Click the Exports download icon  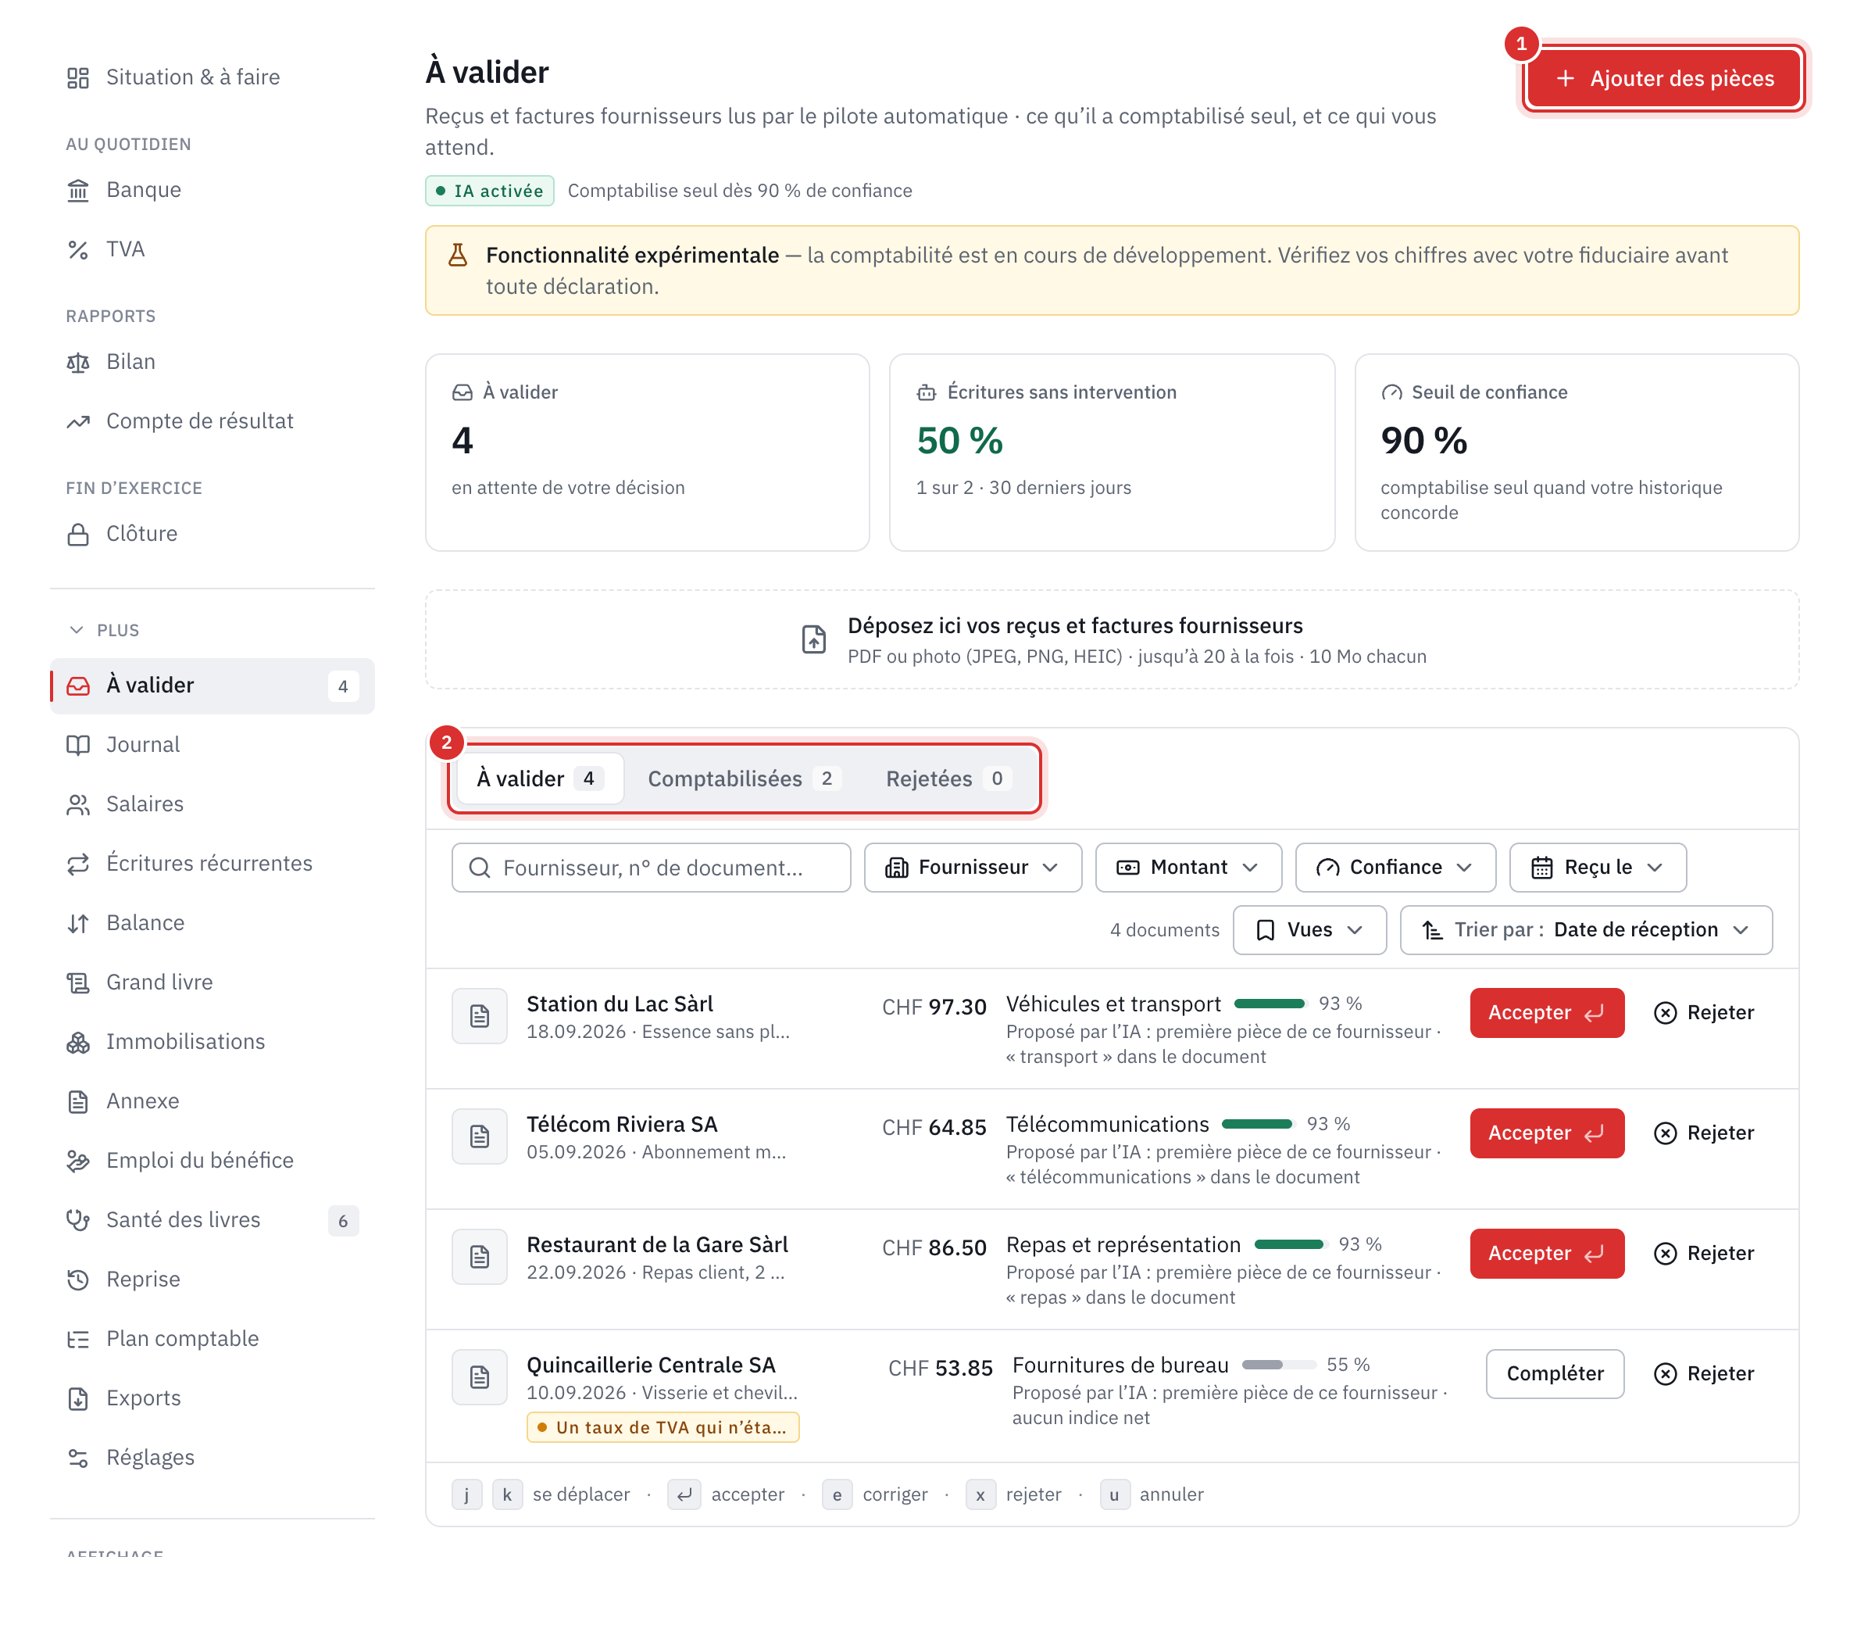coord(78,1398)
